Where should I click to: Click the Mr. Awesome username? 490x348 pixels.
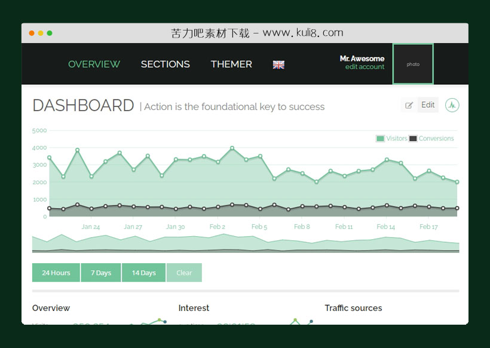coord(362,59)
